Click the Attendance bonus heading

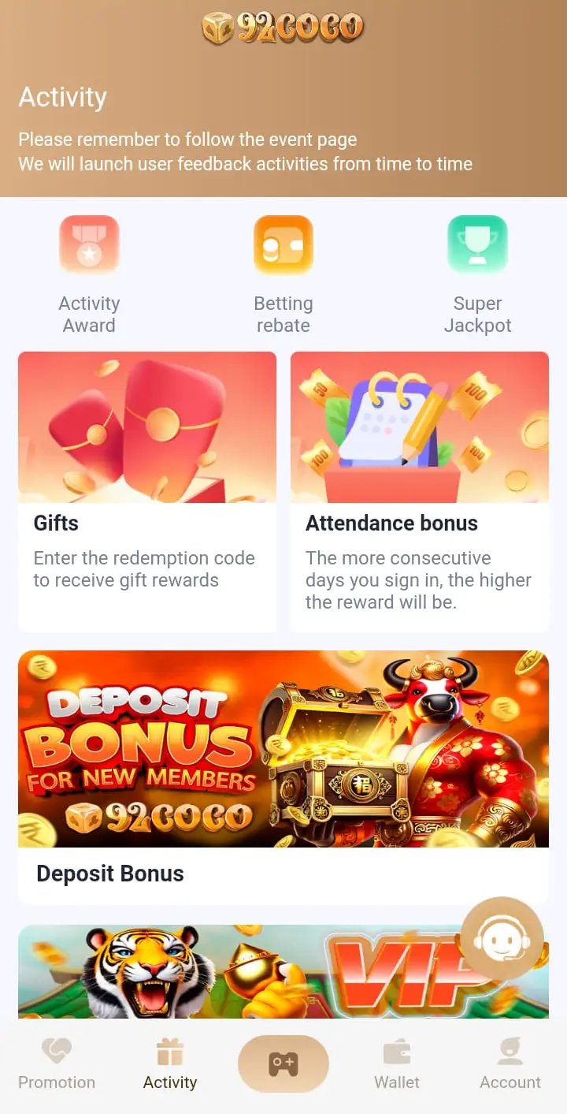(x=391, y=523)
